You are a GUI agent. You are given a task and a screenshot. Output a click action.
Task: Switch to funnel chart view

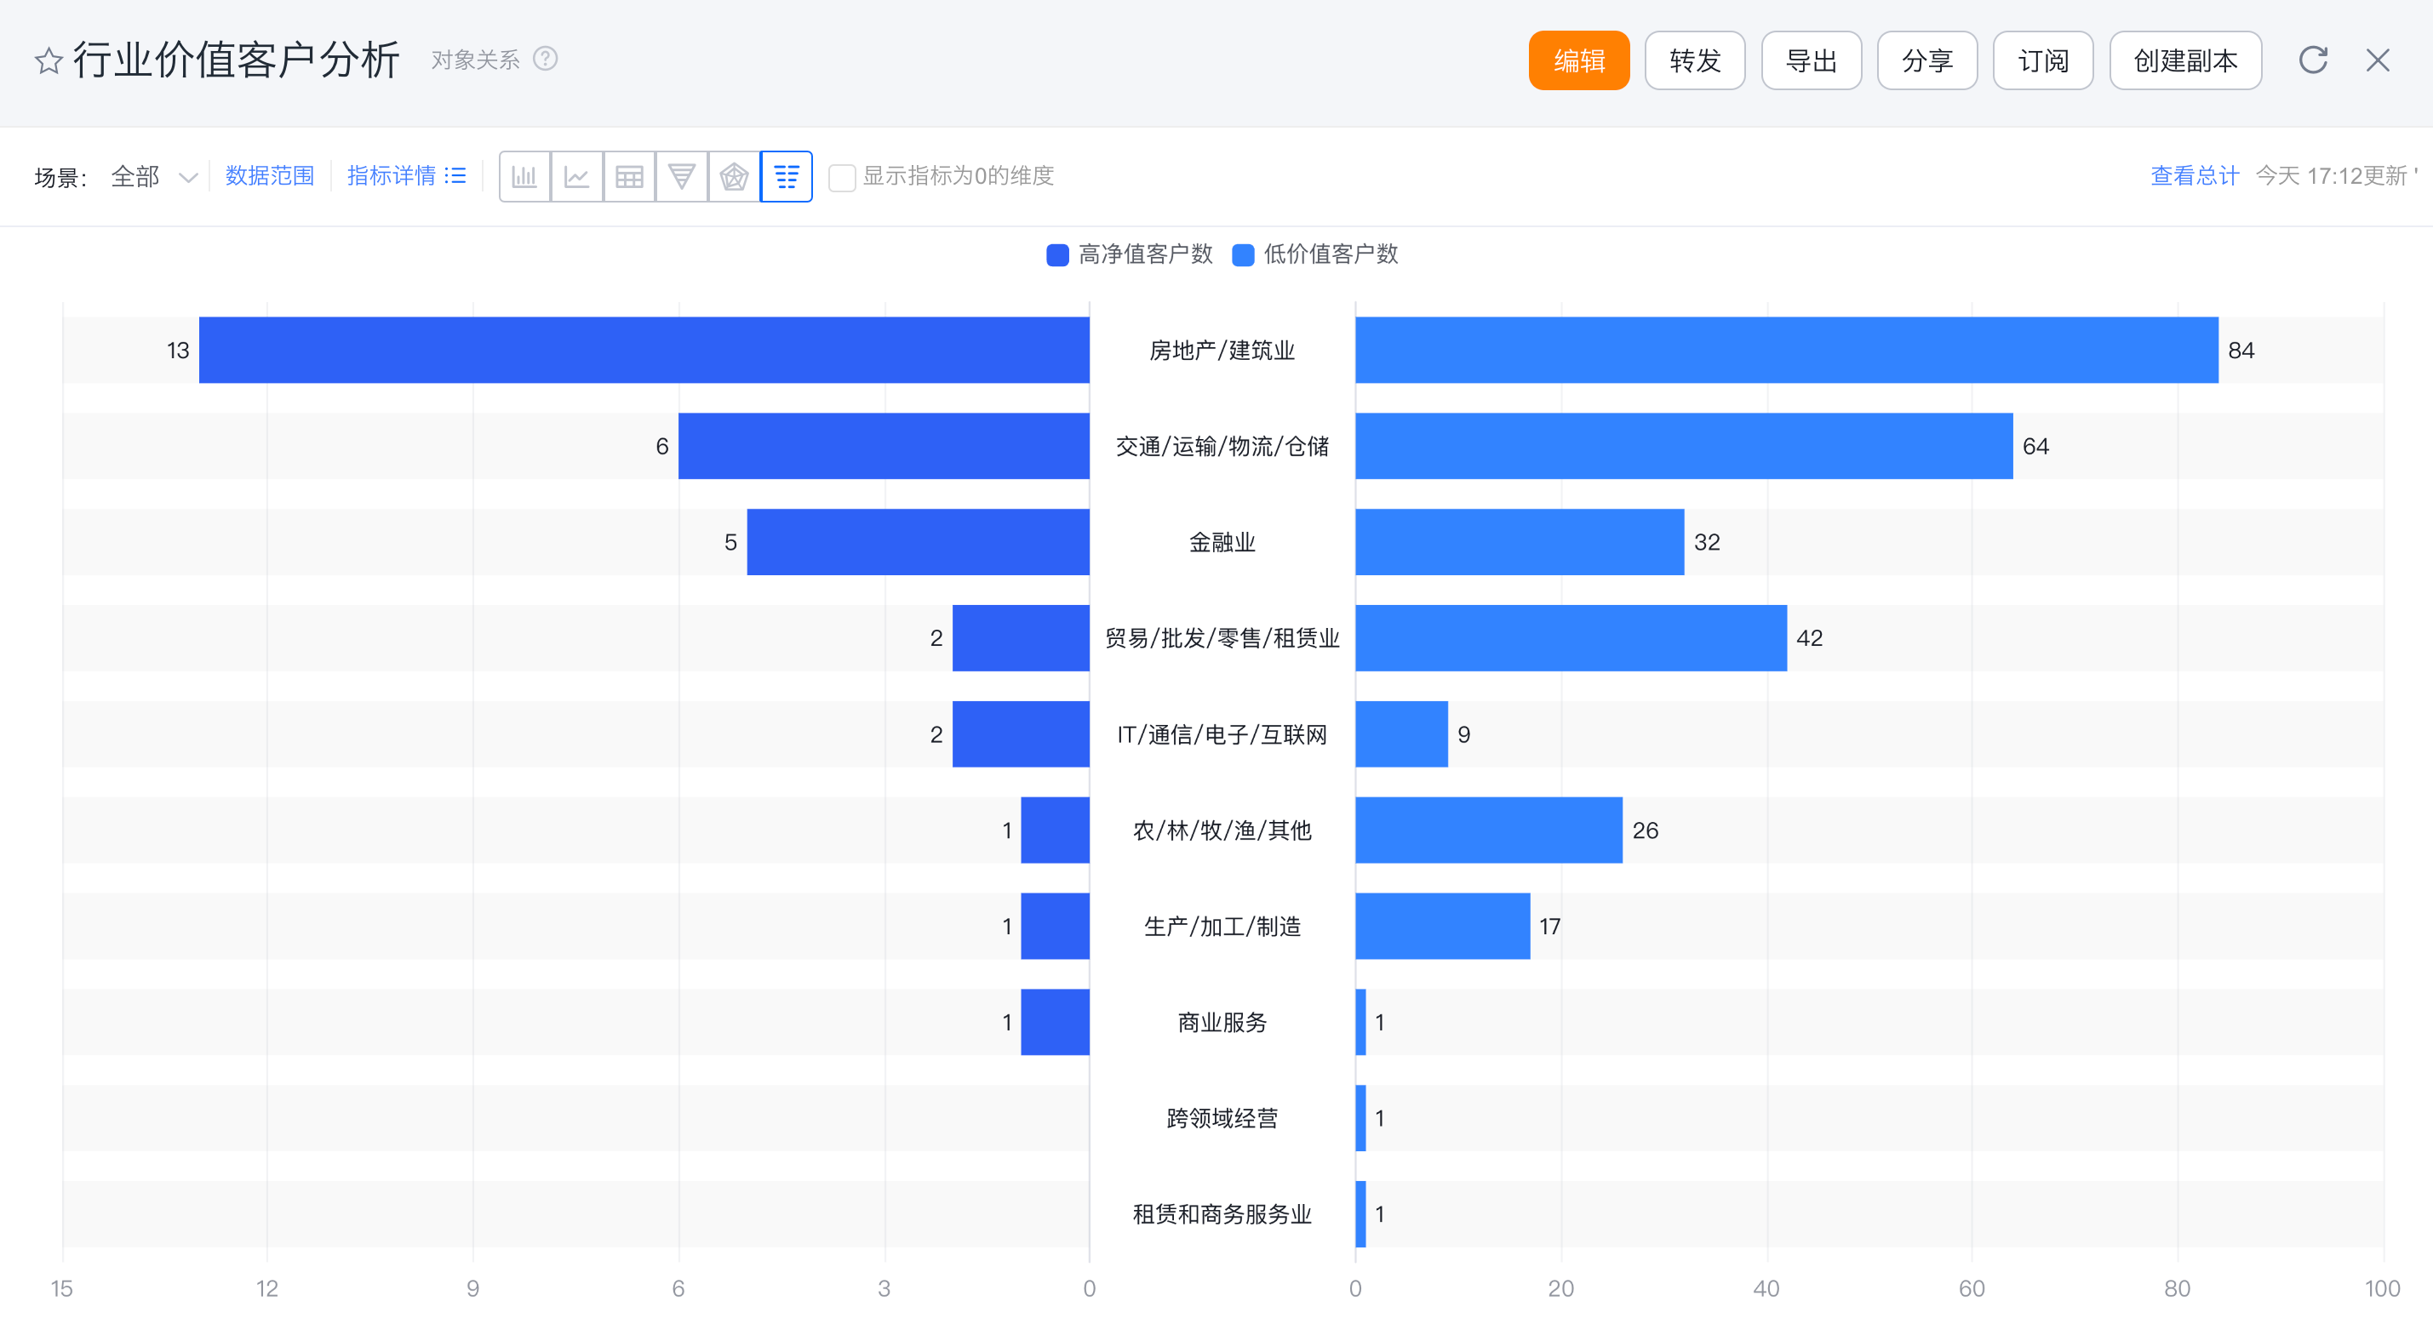pos(681,177)
